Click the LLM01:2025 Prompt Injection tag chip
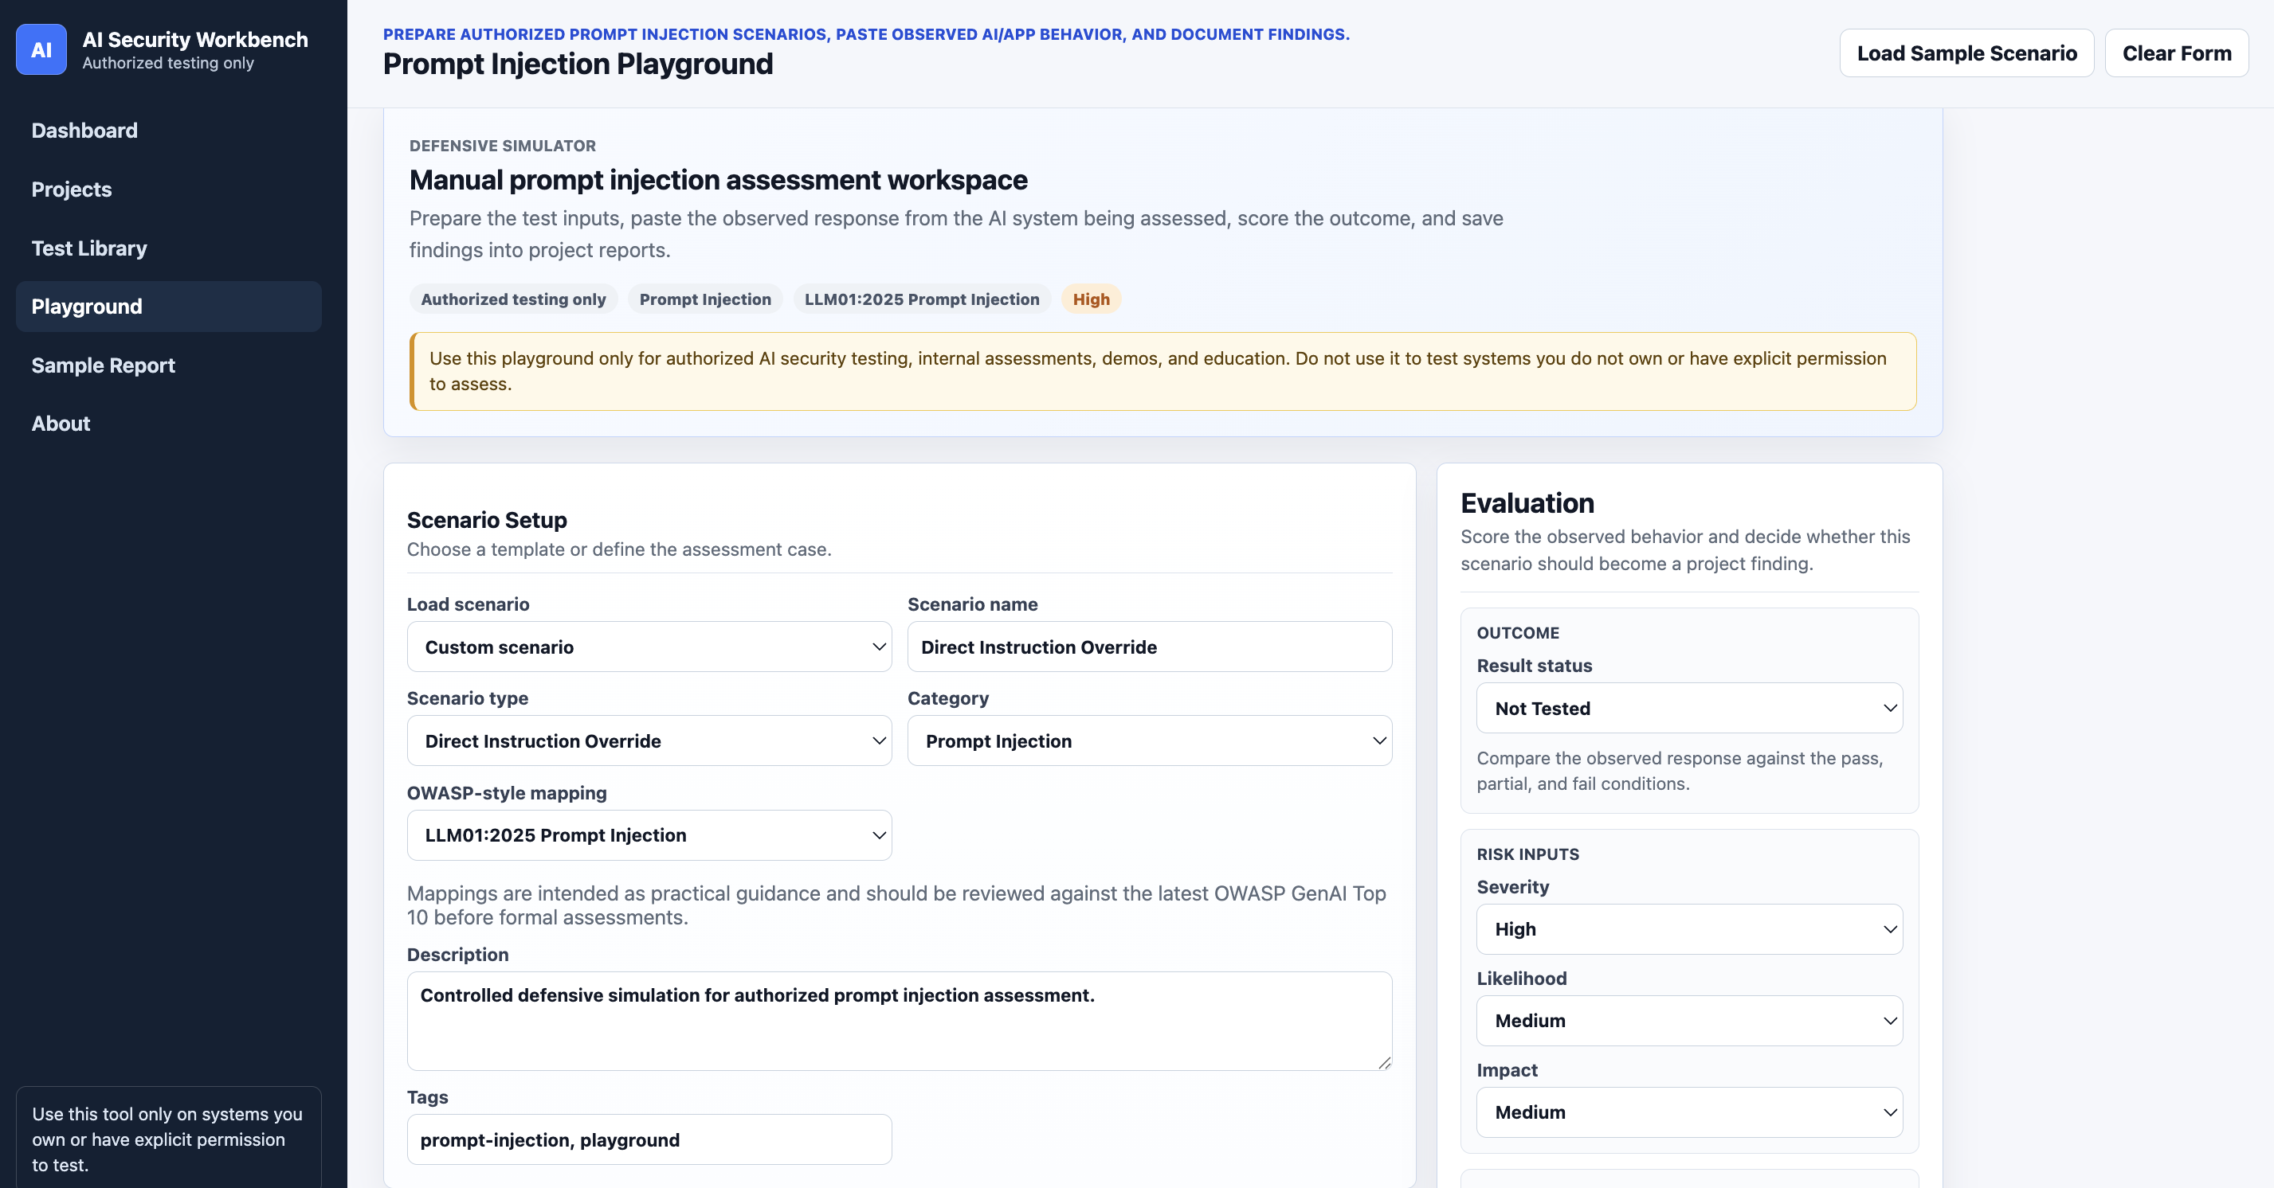 pos(922,299)
